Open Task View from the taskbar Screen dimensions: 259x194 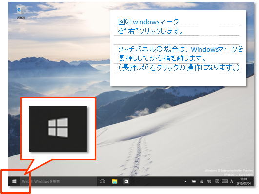tap(102, 182)
